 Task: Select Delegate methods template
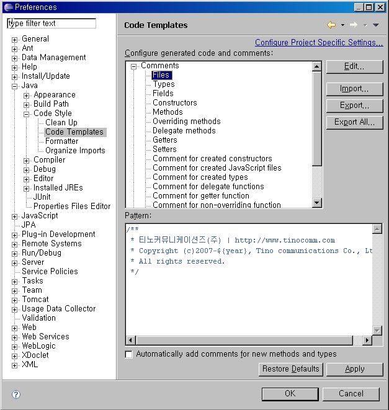[184, 130]
